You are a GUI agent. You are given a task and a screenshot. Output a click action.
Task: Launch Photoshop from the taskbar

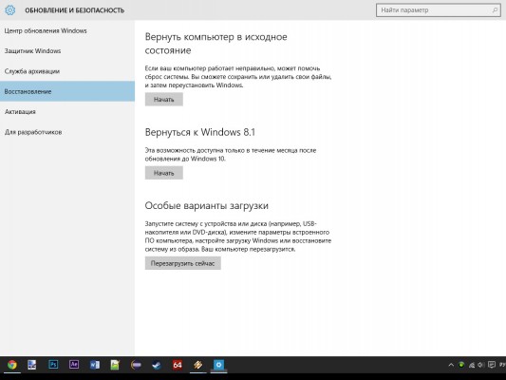(x=53, y=365)
